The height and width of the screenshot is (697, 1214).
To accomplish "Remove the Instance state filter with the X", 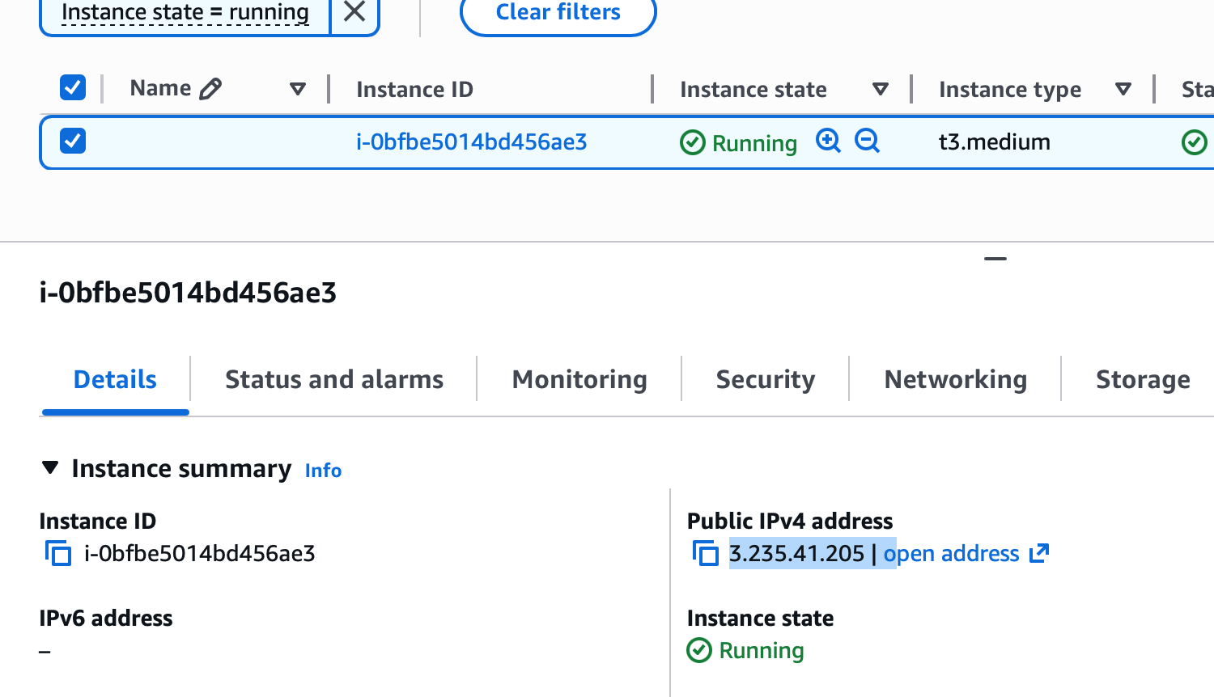I will (354, 12).
